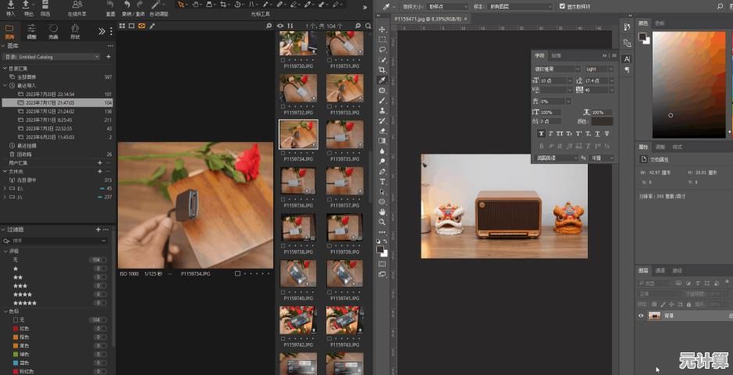Collapse the 最近导入 recent imports group
Screen dimensions: 733x375
click(x=5, y=86)
